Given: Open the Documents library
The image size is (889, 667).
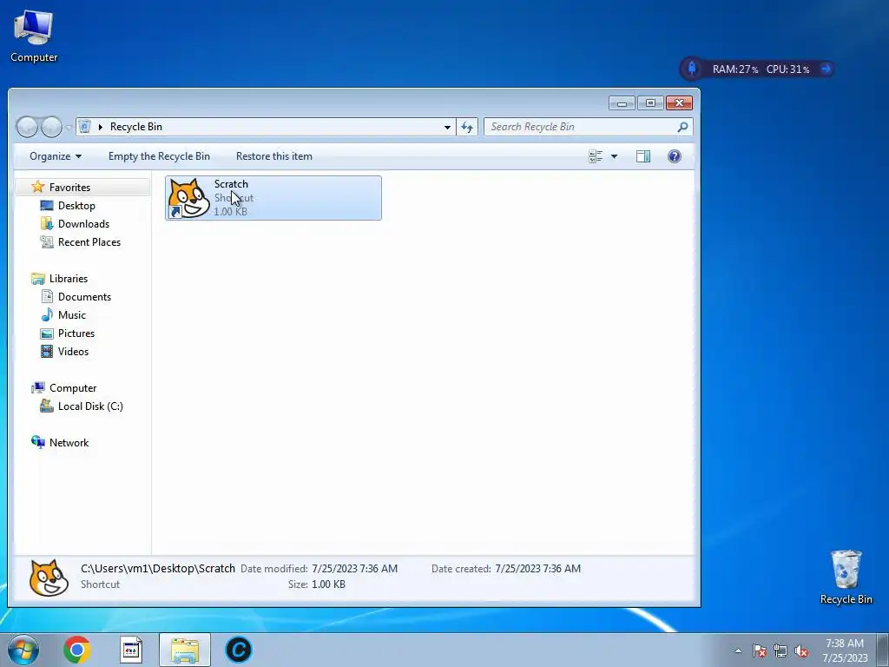Looking at the screenshot, I should coord(84,297).
